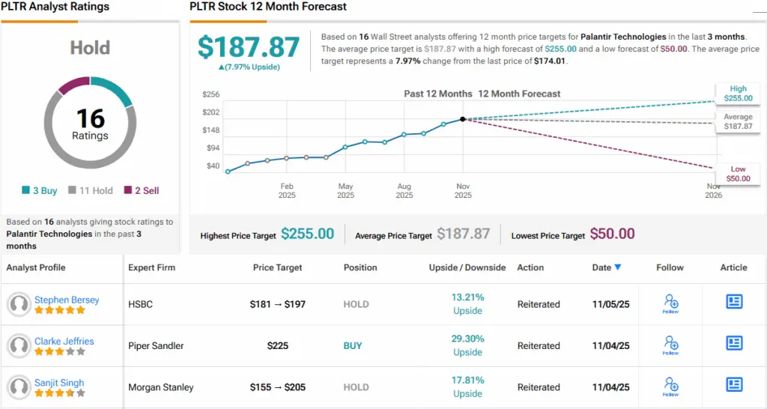
Task: Click the High $255.00 forecast label
Action: pos(737,93)
